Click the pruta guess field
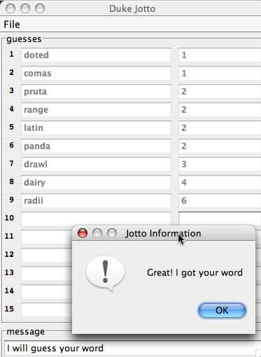The image size is (261, 357). point(96,92)
